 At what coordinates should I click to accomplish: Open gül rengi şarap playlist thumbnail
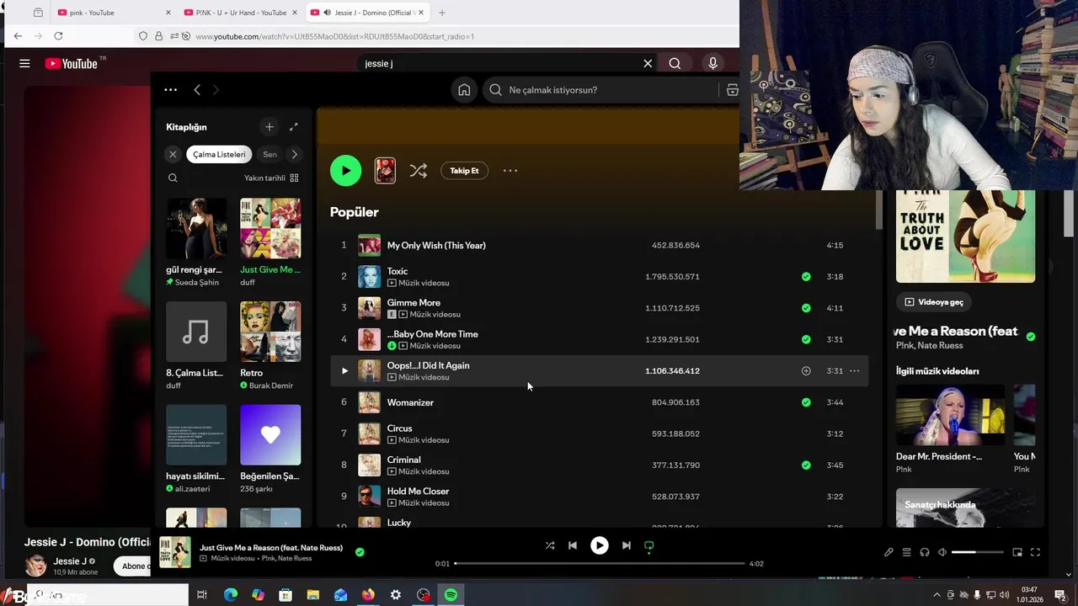pyautogui.click(x=196, y=228)
